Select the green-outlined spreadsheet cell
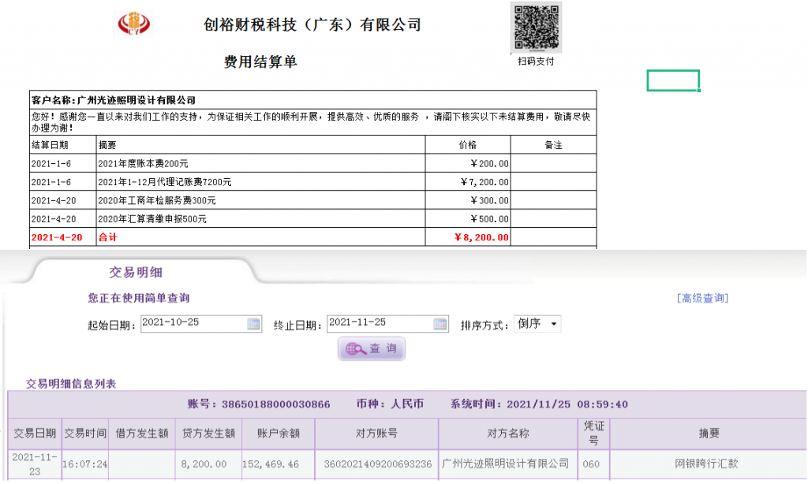Screen dimensions: 808x484 pos(673,81)
